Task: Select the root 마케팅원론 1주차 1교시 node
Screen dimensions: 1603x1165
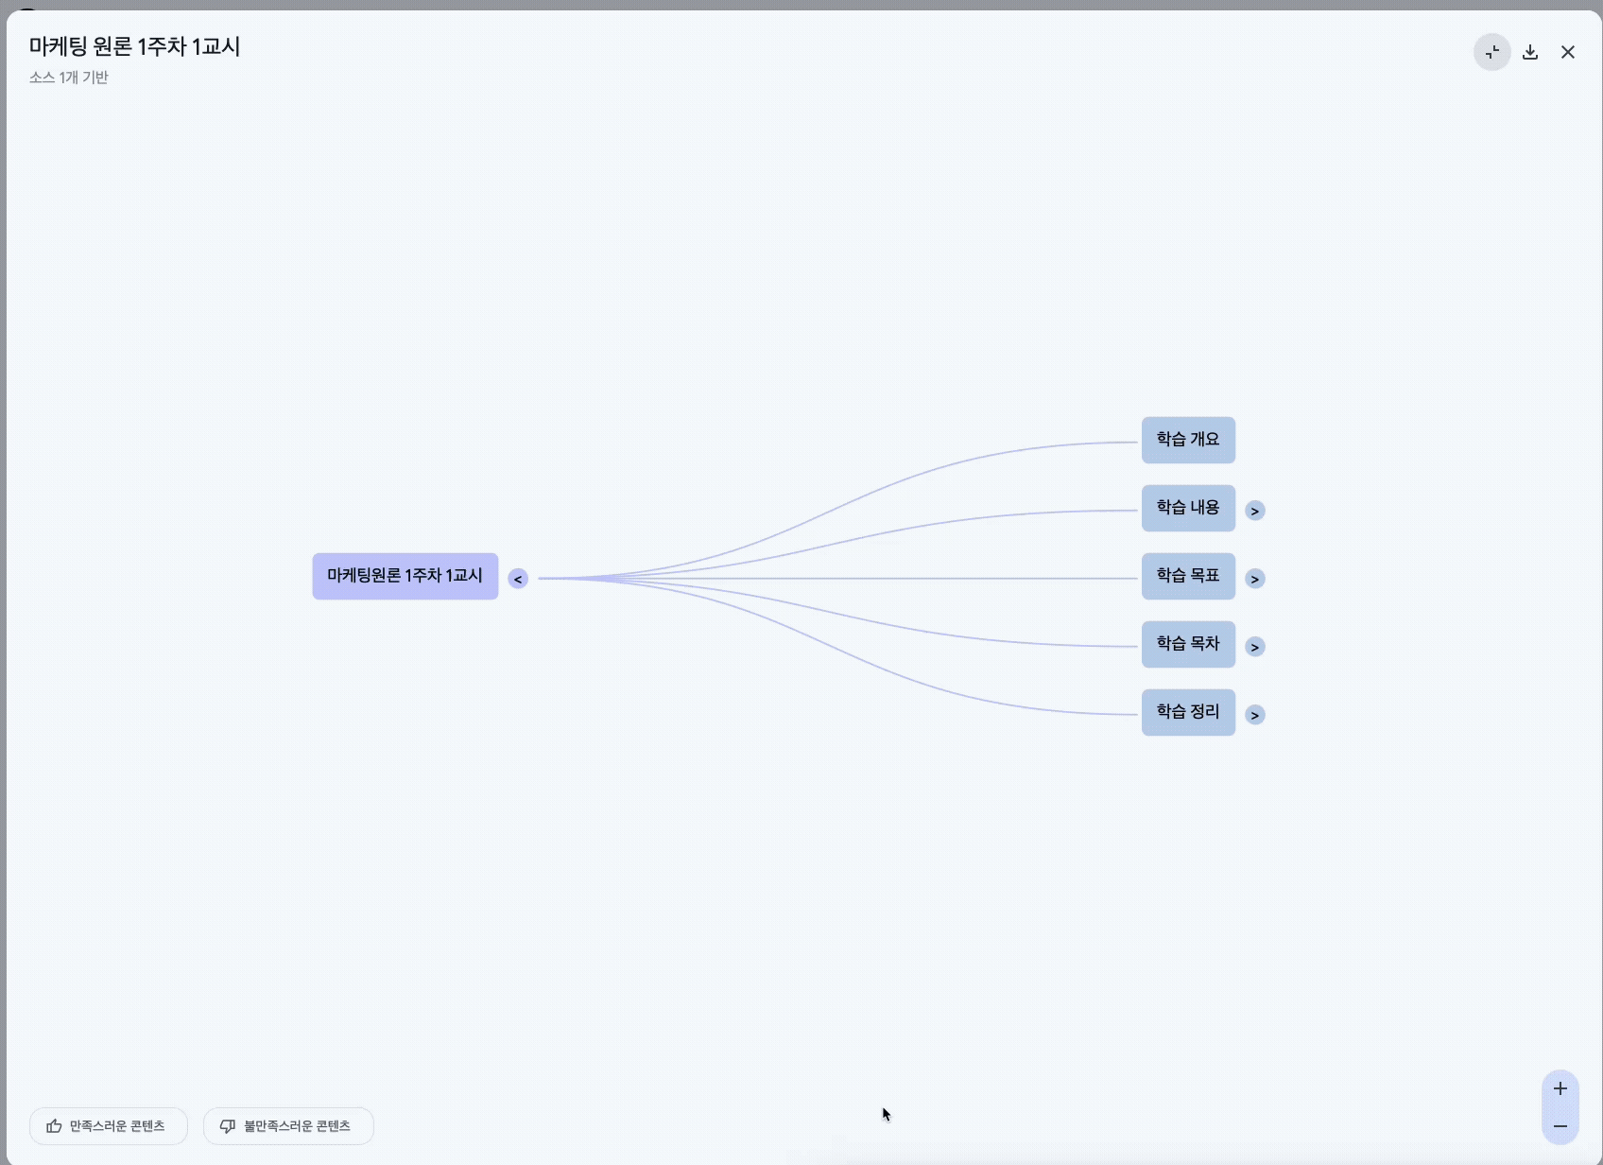Action: pos(405,576)
